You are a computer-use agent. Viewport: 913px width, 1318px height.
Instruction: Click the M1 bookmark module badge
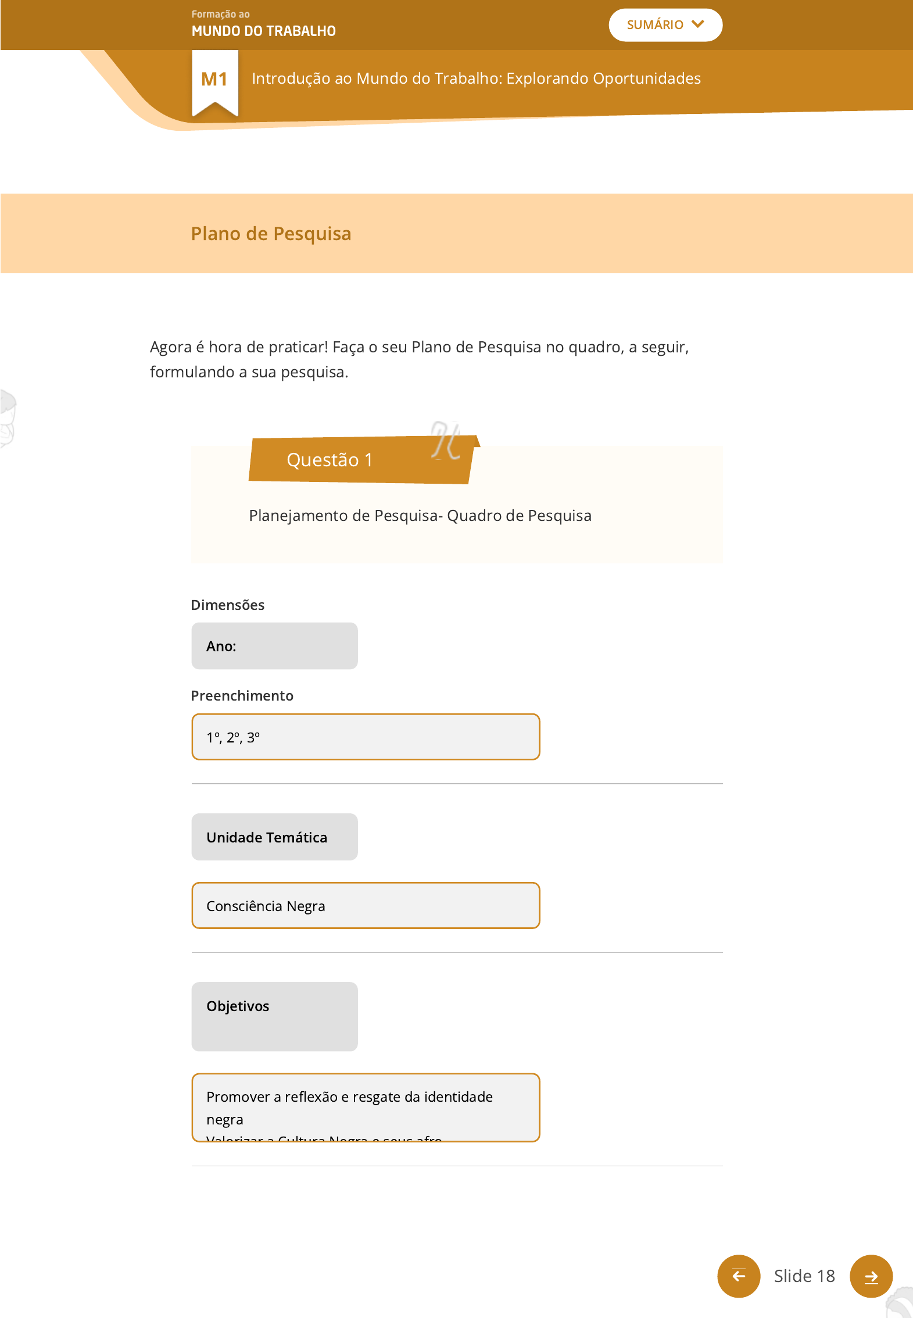point(214,80)
